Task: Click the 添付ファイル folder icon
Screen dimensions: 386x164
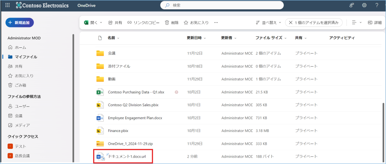Action: pyautogui.click(x=100, y=66)
